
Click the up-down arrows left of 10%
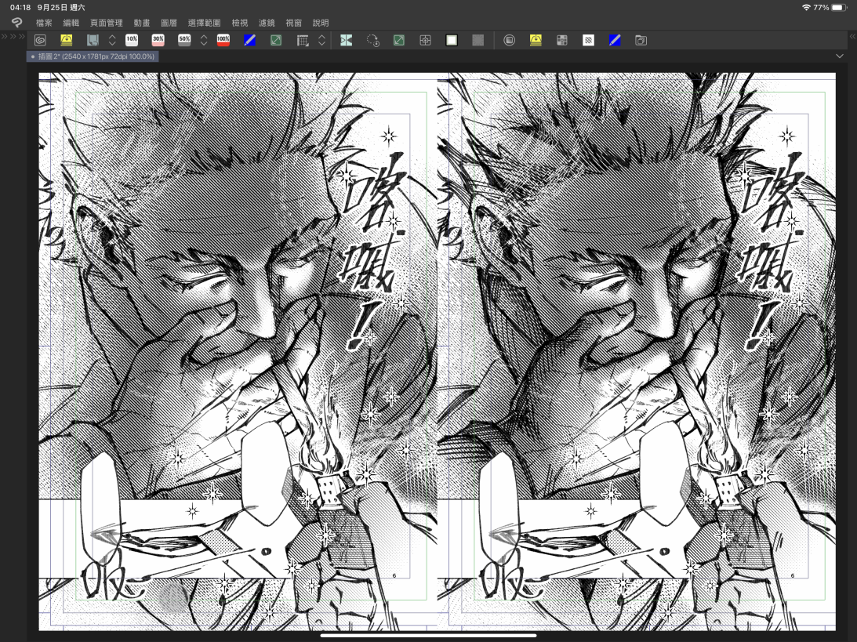(112, 41)
